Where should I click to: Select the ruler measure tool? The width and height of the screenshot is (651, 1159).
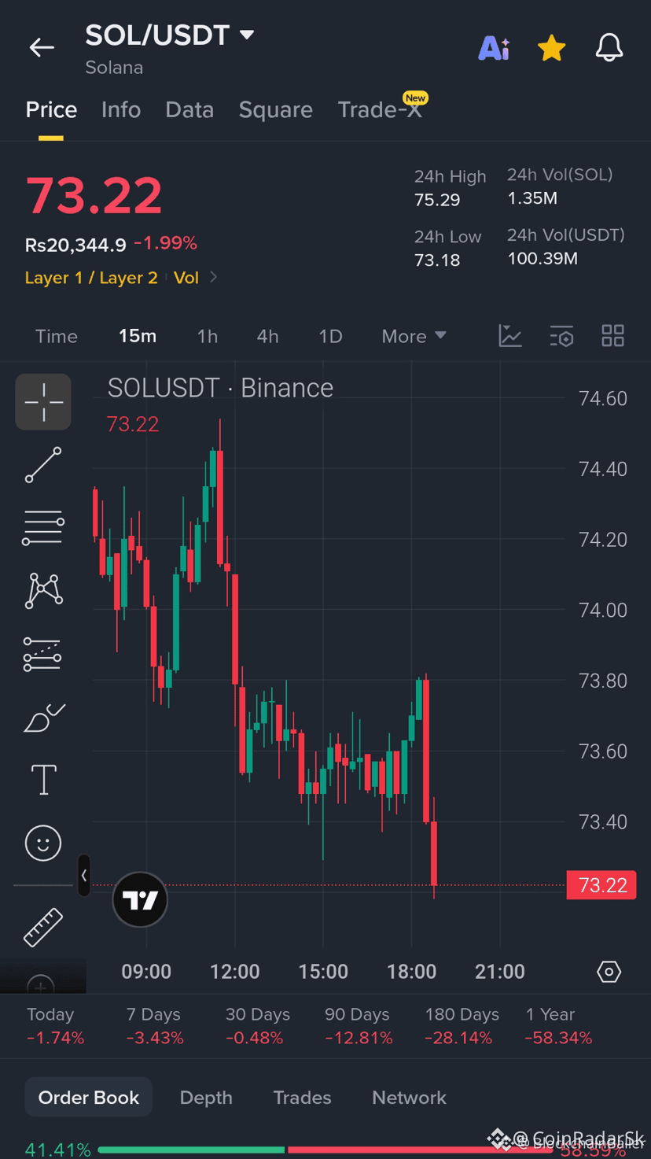coord(43,928)
